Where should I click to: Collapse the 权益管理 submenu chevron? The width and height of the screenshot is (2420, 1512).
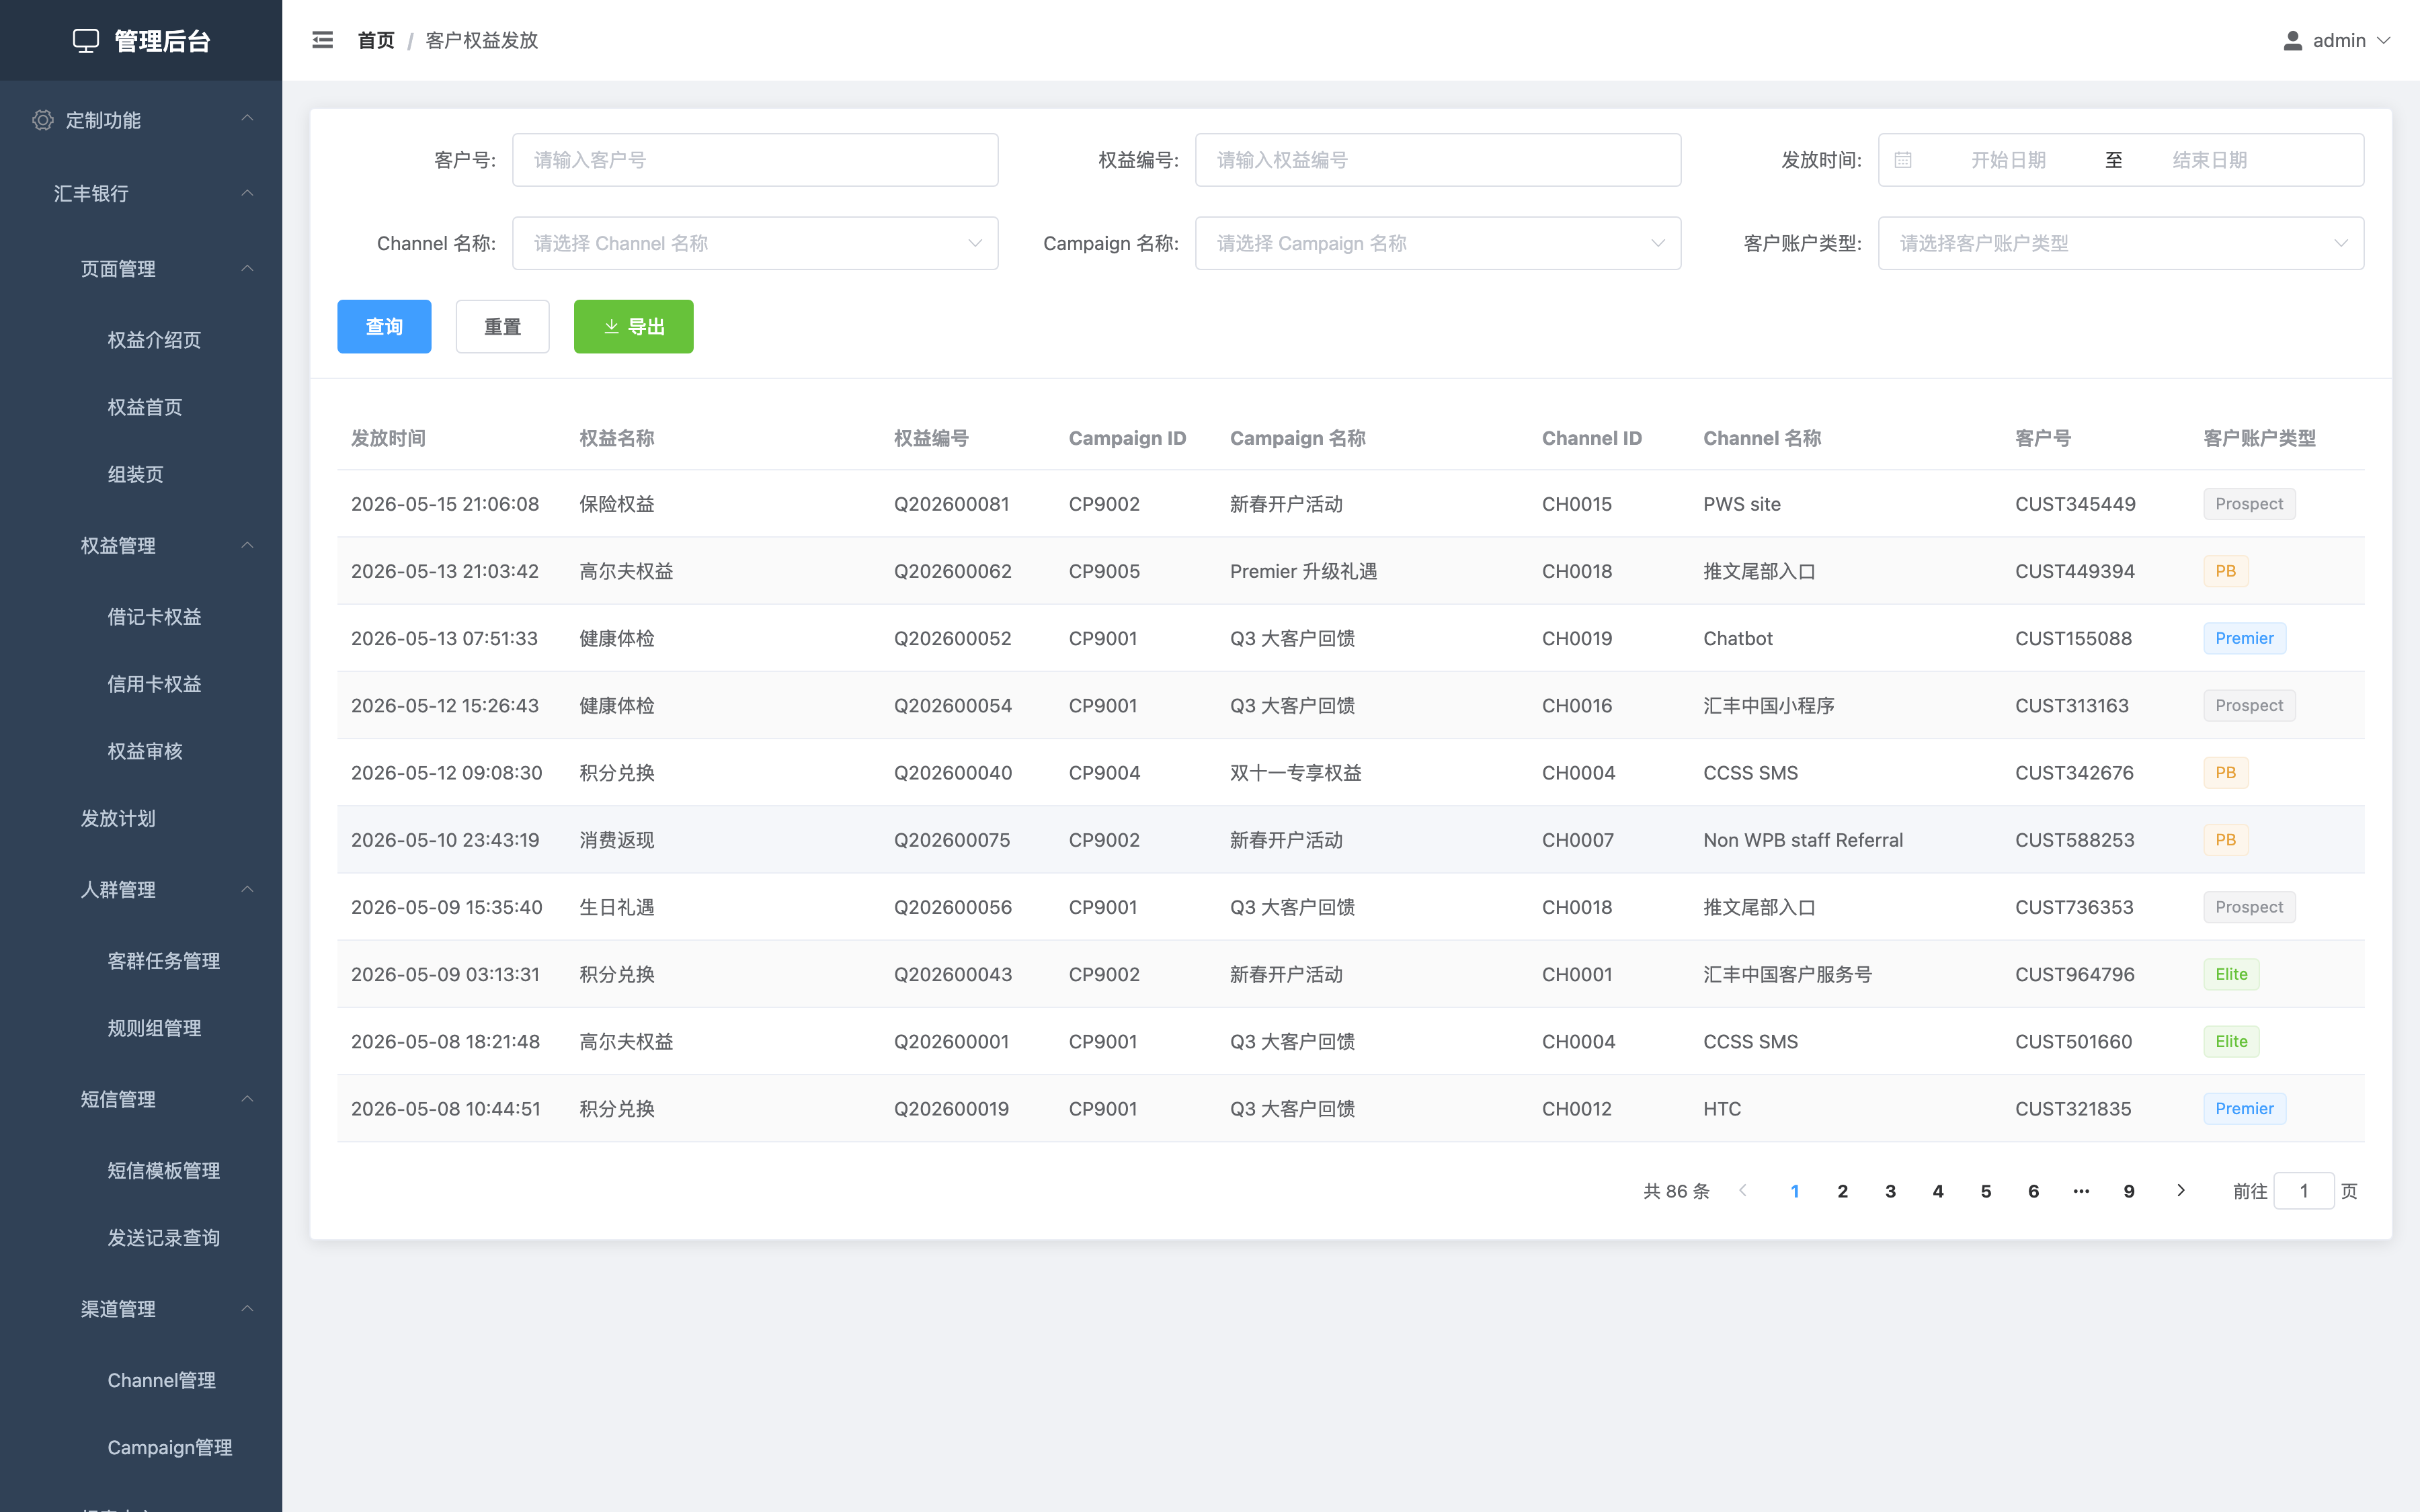coord(247,545)
